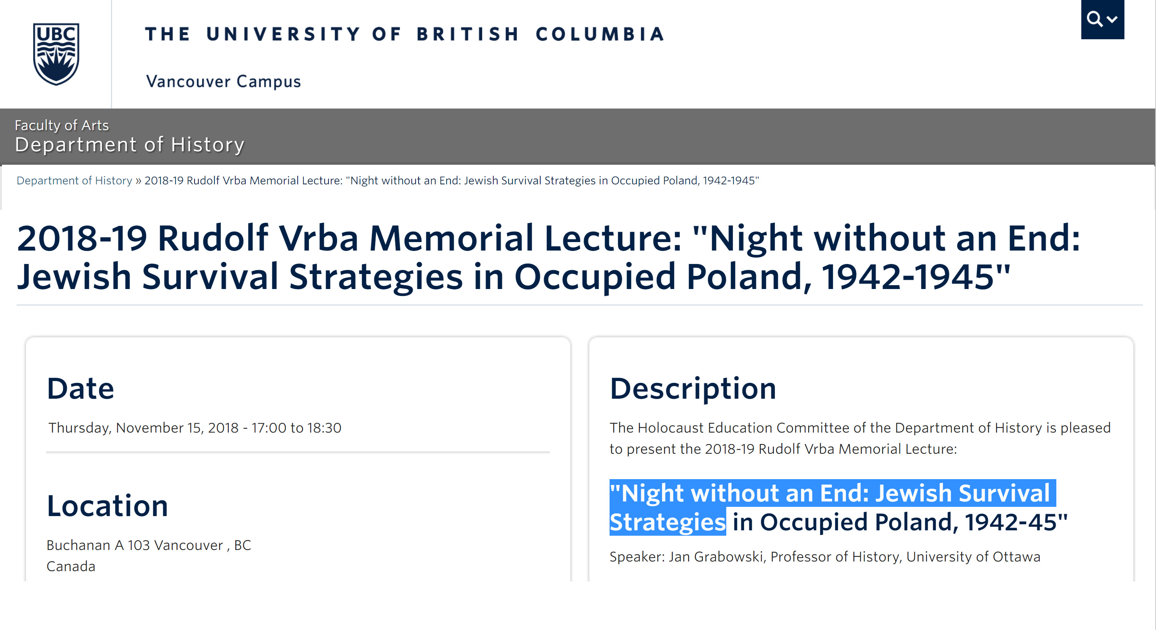Click the UBC crest logo
The height and width of the screenshot is (630, 1156).
56,54
